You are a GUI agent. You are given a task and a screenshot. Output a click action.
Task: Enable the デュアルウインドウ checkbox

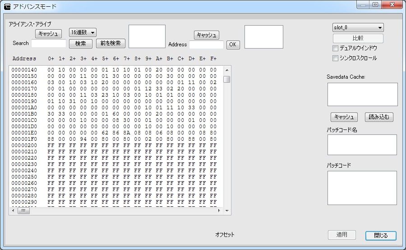coord(335,48)
